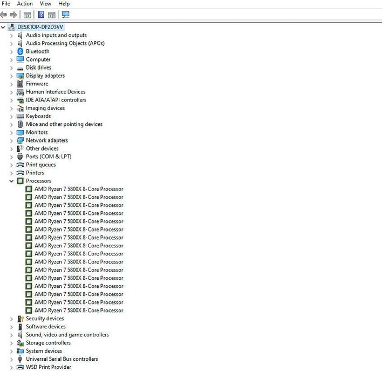Expand Audio inputs and outputs
This screenshot has height=378, width=382.
(11, 36)
